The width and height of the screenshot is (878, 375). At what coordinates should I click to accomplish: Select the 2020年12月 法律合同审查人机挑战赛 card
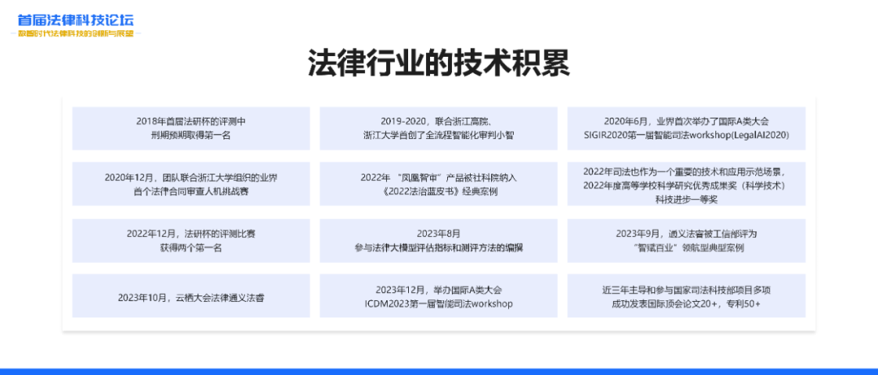[x=191, y=184]
